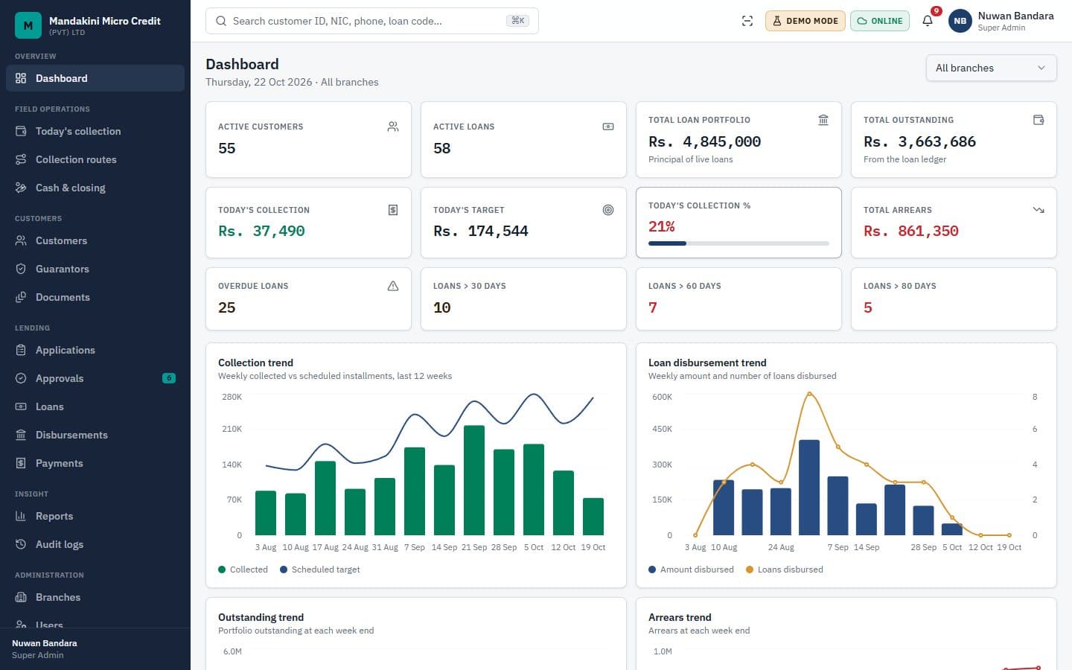Click the Total Arrears trending-down icon

click(x=1038, y=210)
